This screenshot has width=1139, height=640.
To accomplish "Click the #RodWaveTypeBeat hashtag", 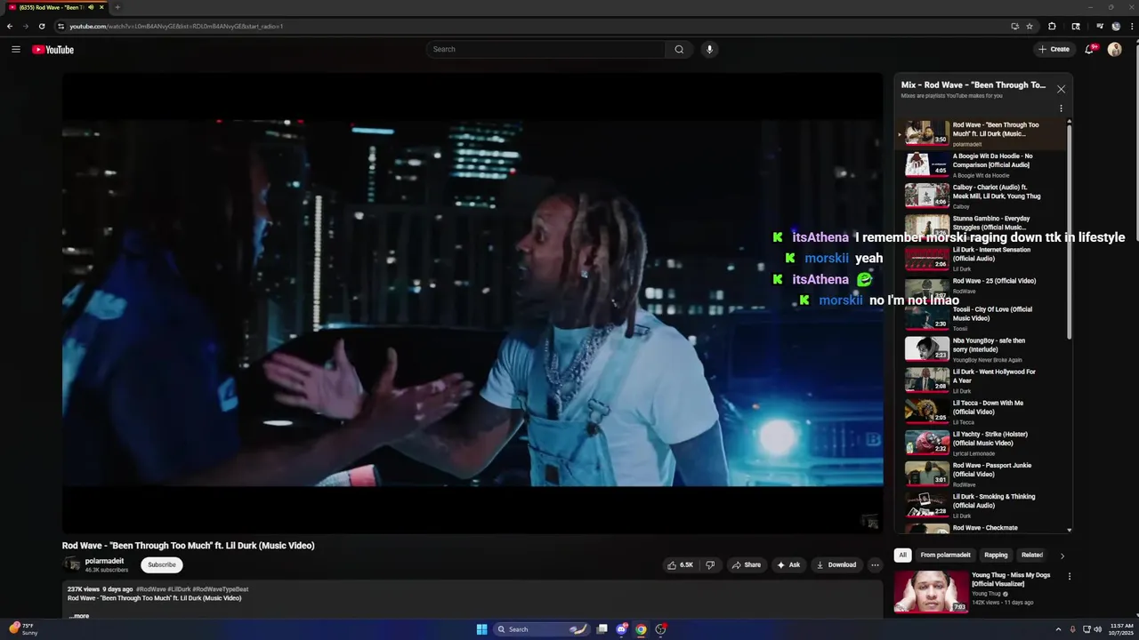I will point(221,589).
